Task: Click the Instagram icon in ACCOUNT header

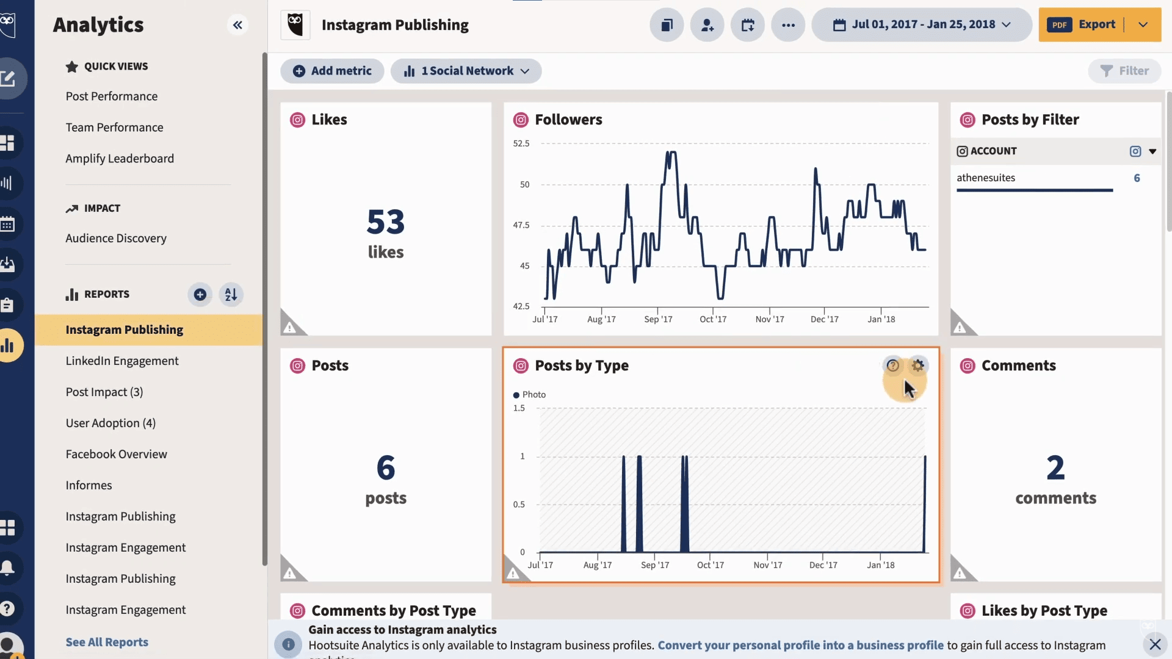Action: (x=1135, y=151)
